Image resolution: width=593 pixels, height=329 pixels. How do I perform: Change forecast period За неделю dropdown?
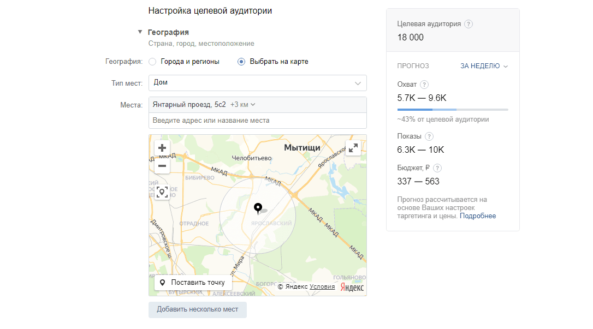484,66
